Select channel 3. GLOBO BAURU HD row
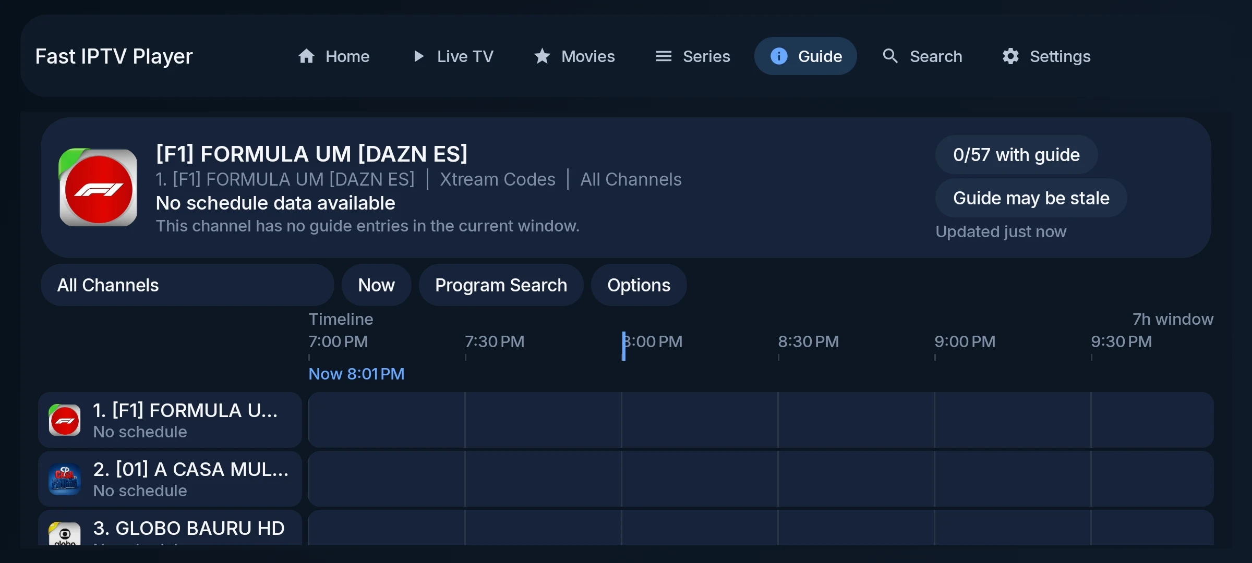1252x563 pixels. click(x=170, y=528)
